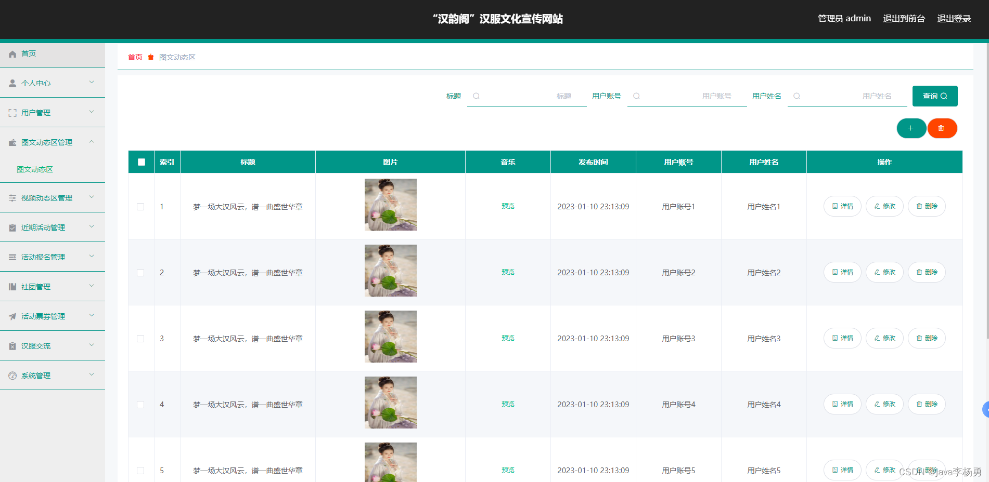Click 退出登录 in the top bar
The height and width of the screenshot is (482, 989).
coord(954,19)
